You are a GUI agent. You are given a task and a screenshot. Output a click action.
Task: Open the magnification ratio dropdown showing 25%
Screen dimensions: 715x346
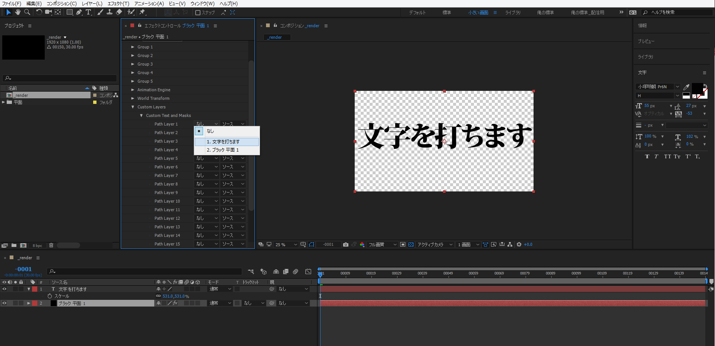(x=285, y=245)
